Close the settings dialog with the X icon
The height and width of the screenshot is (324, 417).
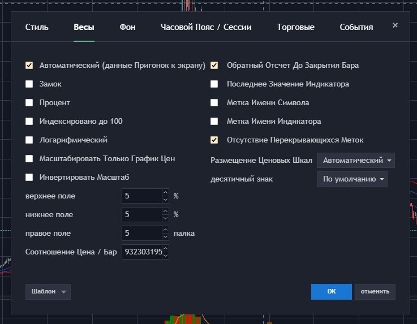(395, 25)
